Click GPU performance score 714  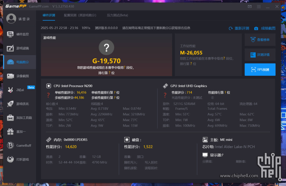pyautogui.click(x=189, y=93)
